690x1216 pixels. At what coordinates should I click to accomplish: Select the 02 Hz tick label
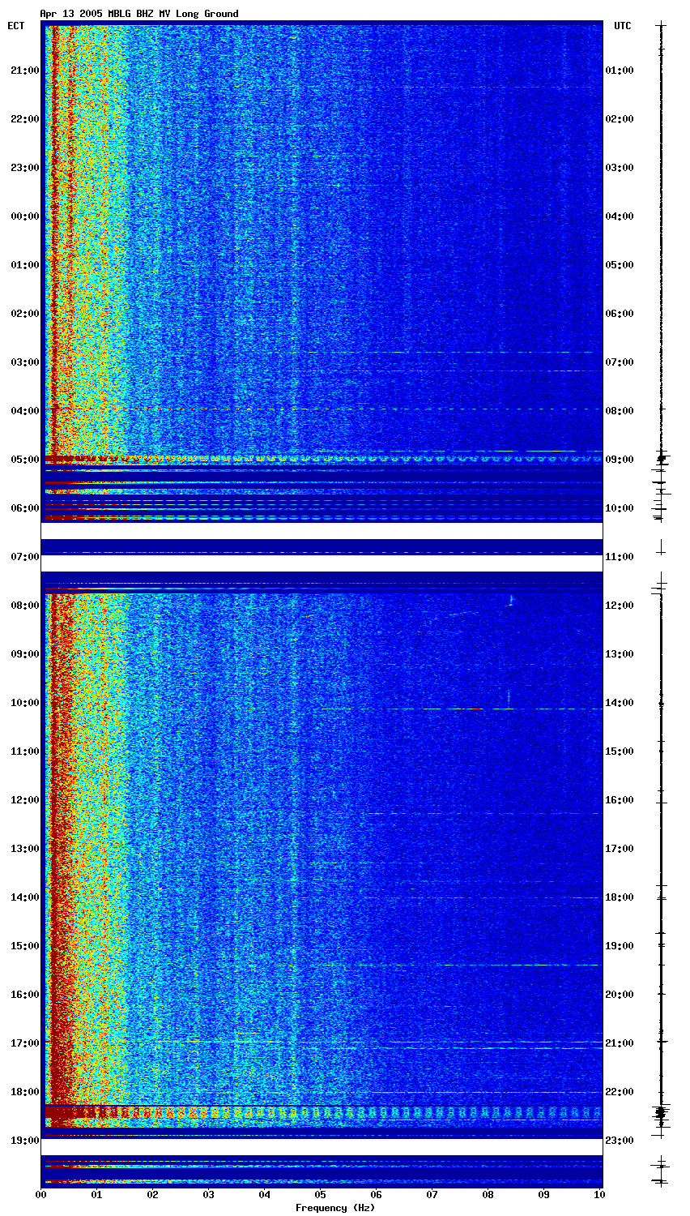tap(153, 1195)
